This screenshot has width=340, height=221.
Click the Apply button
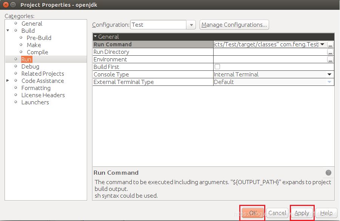(x=302, y=213)
